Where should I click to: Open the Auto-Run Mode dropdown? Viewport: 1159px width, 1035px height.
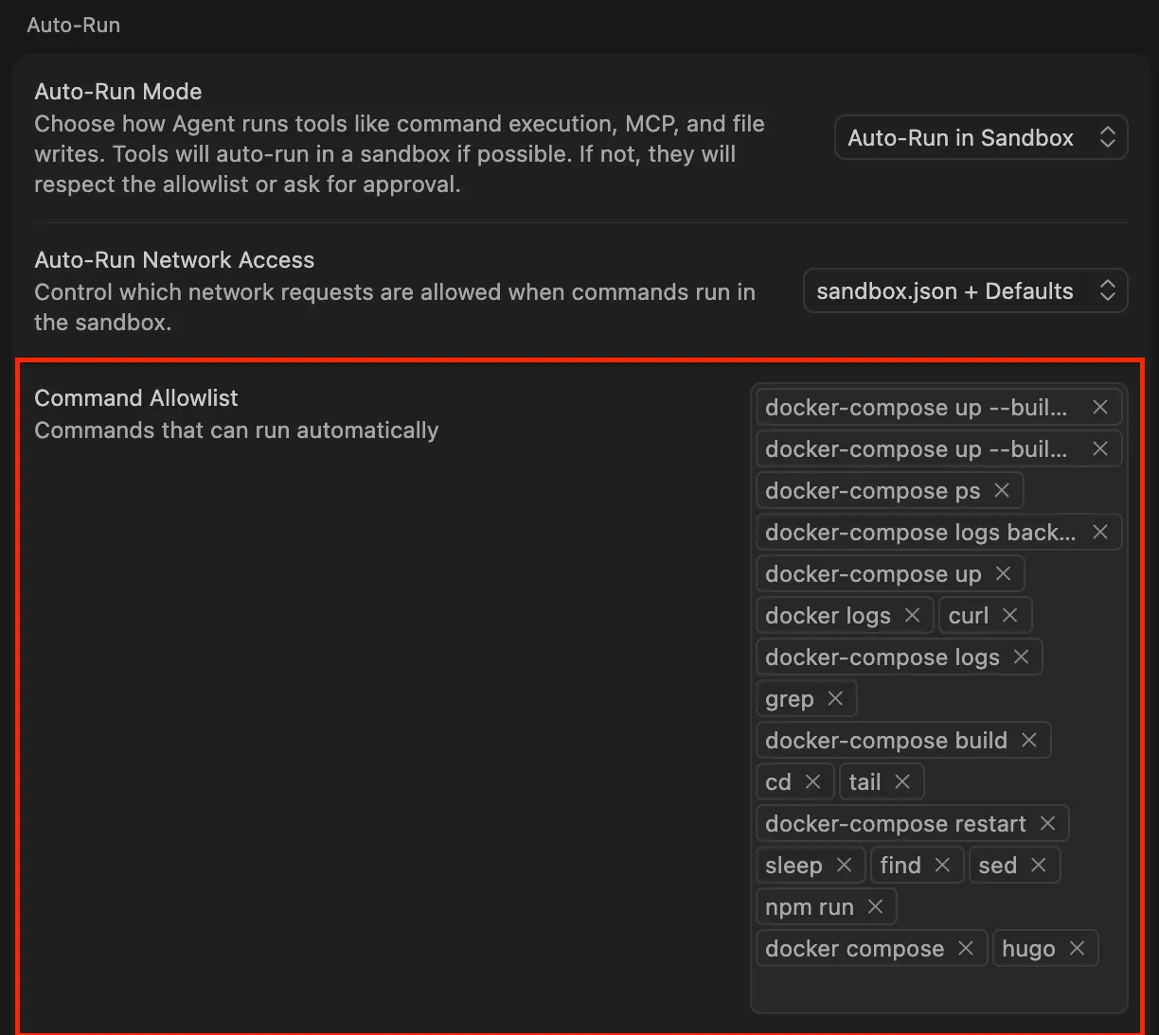980,138
